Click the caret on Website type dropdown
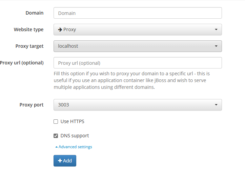 click(216, 29)
